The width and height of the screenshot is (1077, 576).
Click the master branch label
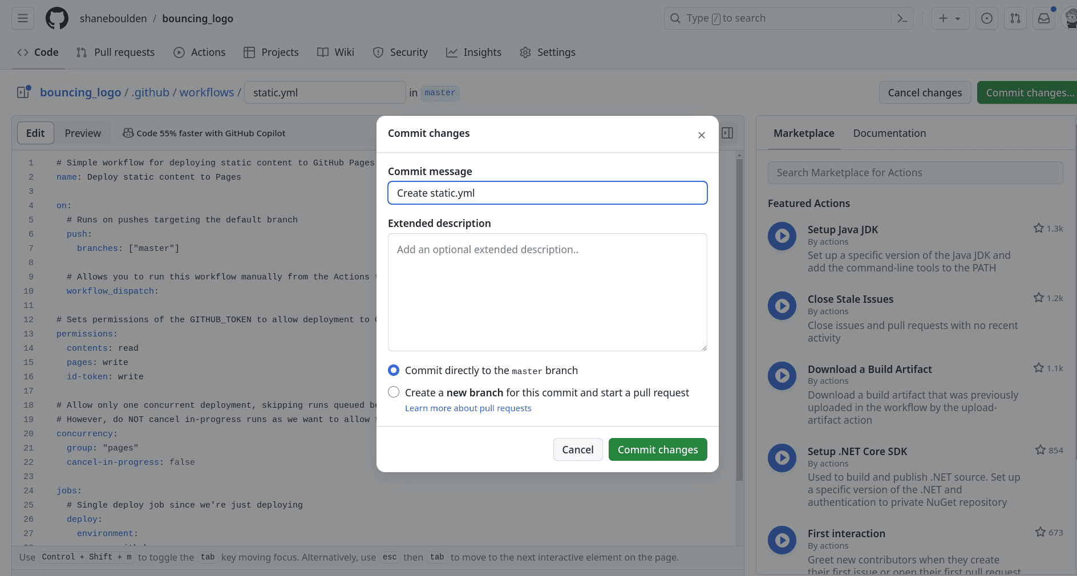[x=440, y=92]
